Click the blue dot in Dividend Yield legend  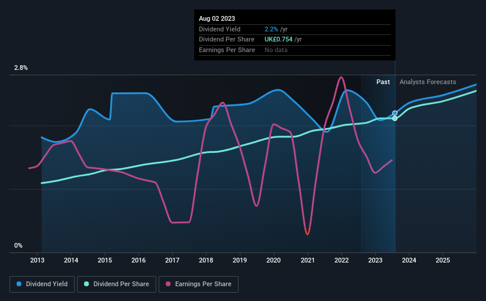(19, 284)
